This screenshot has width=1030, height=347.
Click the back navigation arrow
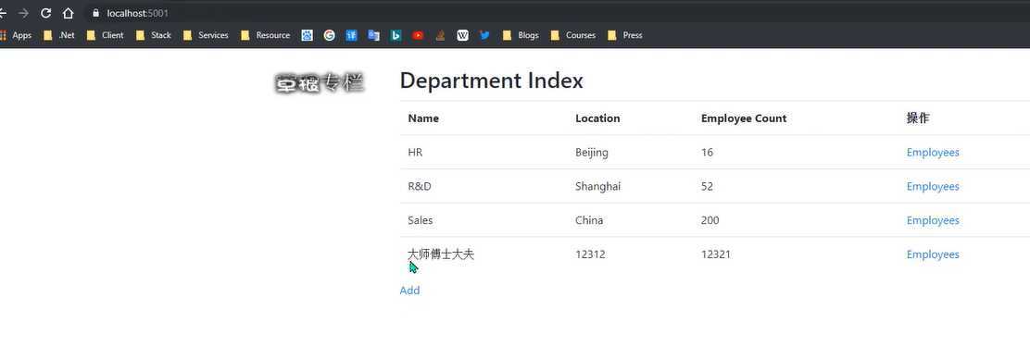(x=3, y=13)
